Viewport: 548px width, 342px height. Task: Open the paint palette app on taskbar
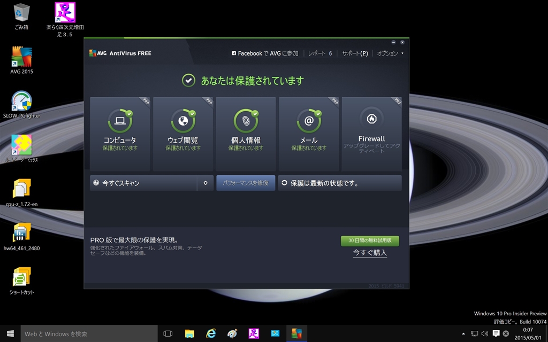[232, 333]
